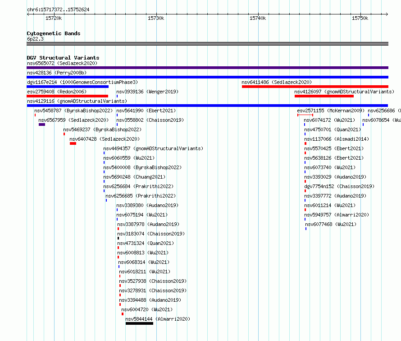Click the nsv6565072 (Sedlazeck2020) purple variant bar

tap(207, 68)
